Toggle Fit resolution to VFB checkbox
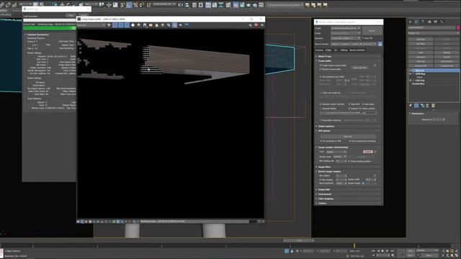The width and height of the screenshot is (461, 259). point(321,141)
